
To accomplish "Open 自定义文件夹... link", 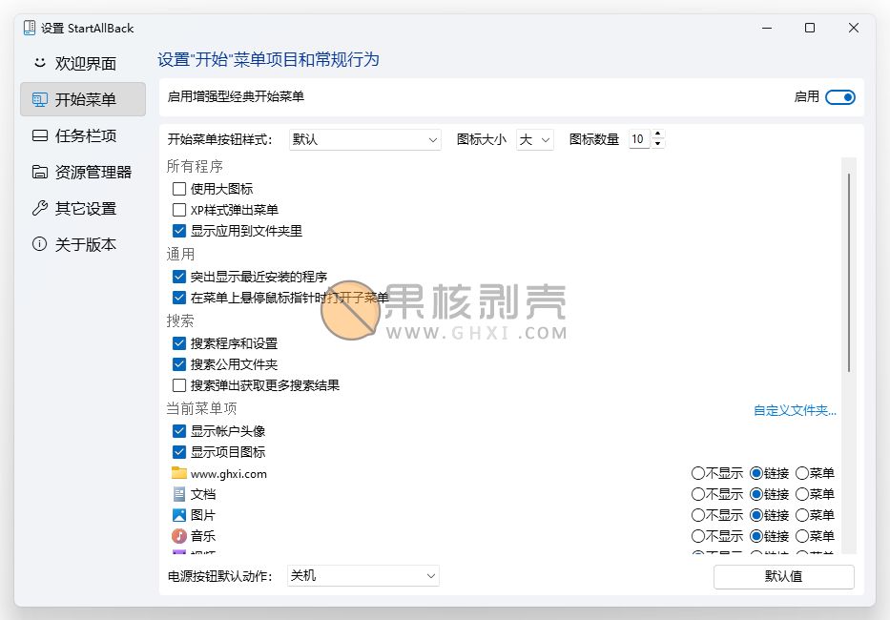I will coord(795,410).
